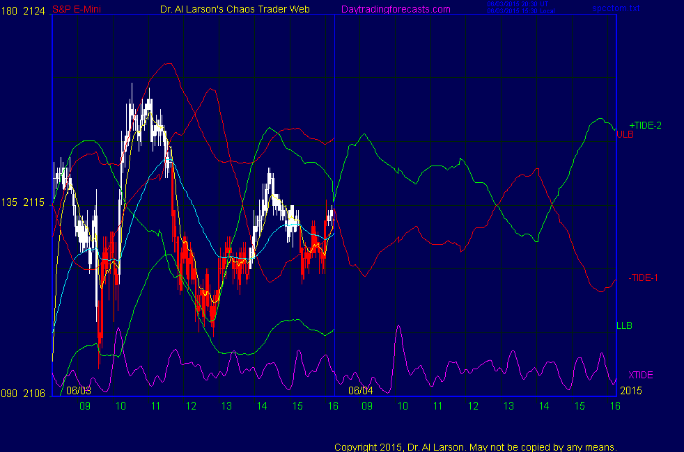The height and width of the screenshot is (452, 684).
Task: Click hour '09' under the 06/03 session
Action: tap(85, 406)
